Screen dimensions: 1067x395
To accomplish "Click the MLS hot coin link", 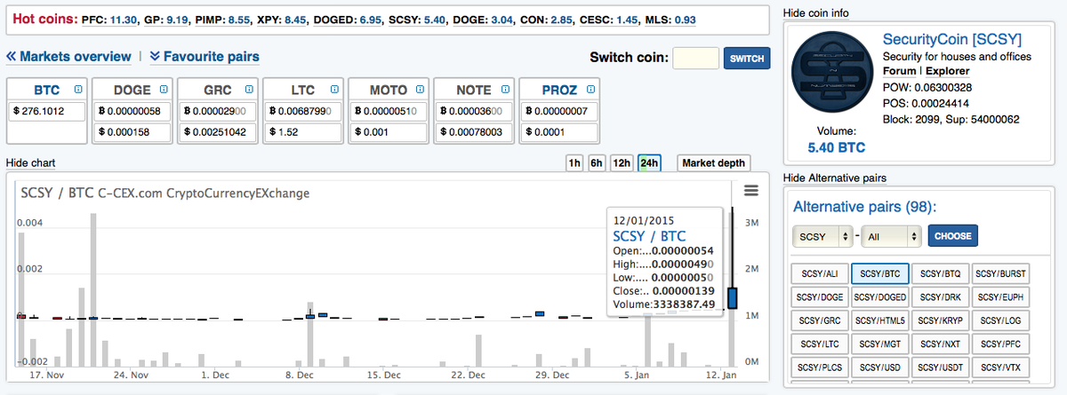I will pyautogui.click(x=670, y=19).
